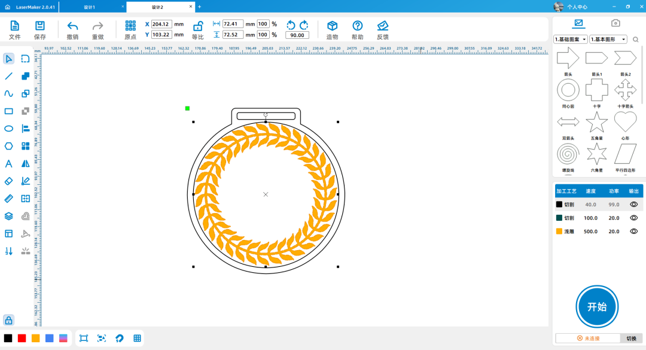Toggle visibility of the orange 浅雕 layer
Viewport: 646px width, 350px height.
[633, 231]
